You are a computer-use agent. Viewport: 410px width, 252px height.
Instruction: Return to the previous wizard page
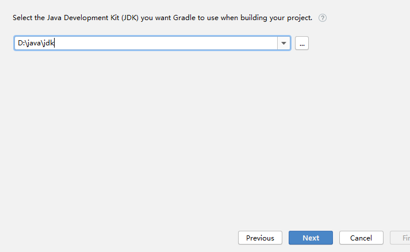coord(260,238)
